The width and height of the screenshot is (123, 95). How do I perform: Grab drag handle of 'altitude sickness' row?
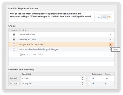pyautogui.click(x=10, y=35)
